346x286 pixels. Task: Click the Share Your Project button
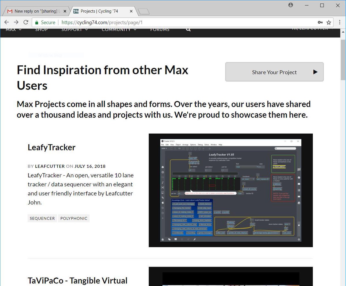[x=274, y=72]
